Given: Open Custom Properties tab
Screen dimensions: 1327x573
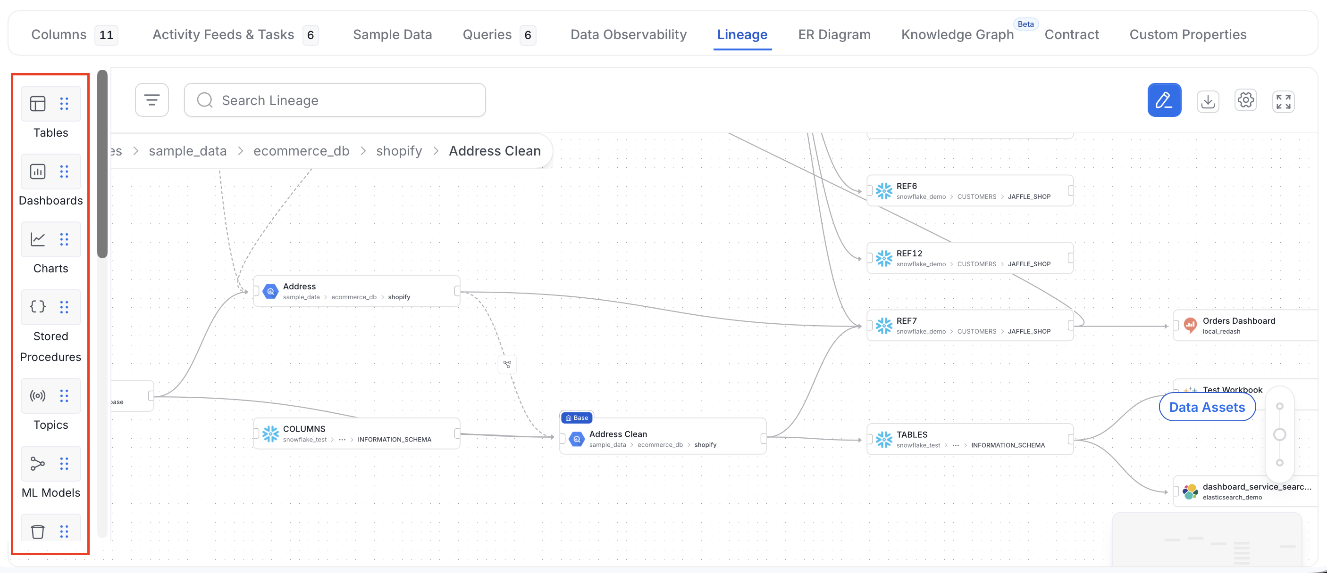Looking at the screenshot, I should tap(1188, 34).
